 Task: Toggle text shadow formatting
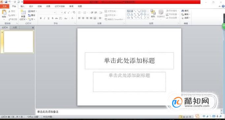pos(52,18)
